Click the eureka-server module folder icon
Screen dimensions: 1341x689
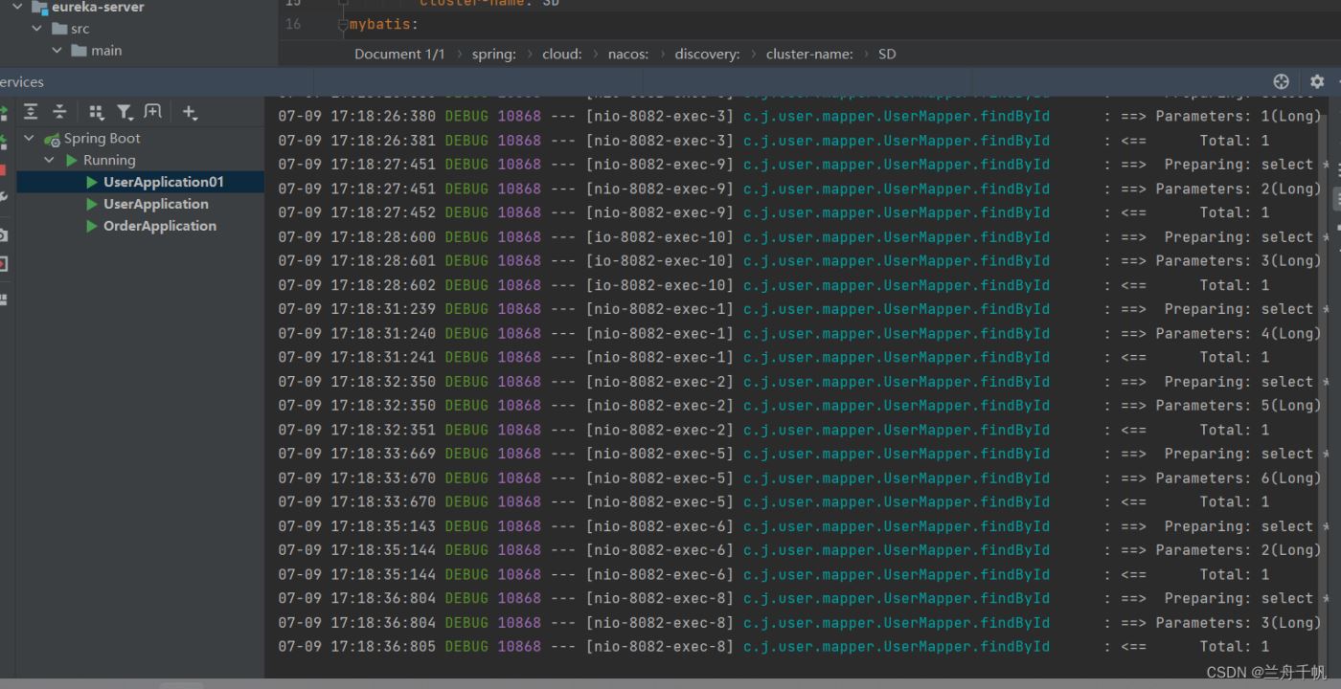click(x=39, y=7)
